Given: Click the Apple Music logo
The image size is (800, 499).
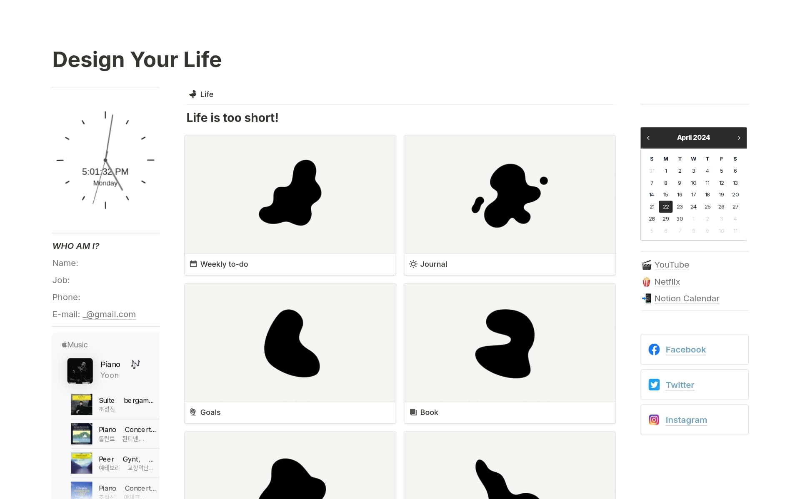Looking at the screenshot, I should [x=75, y=345].
